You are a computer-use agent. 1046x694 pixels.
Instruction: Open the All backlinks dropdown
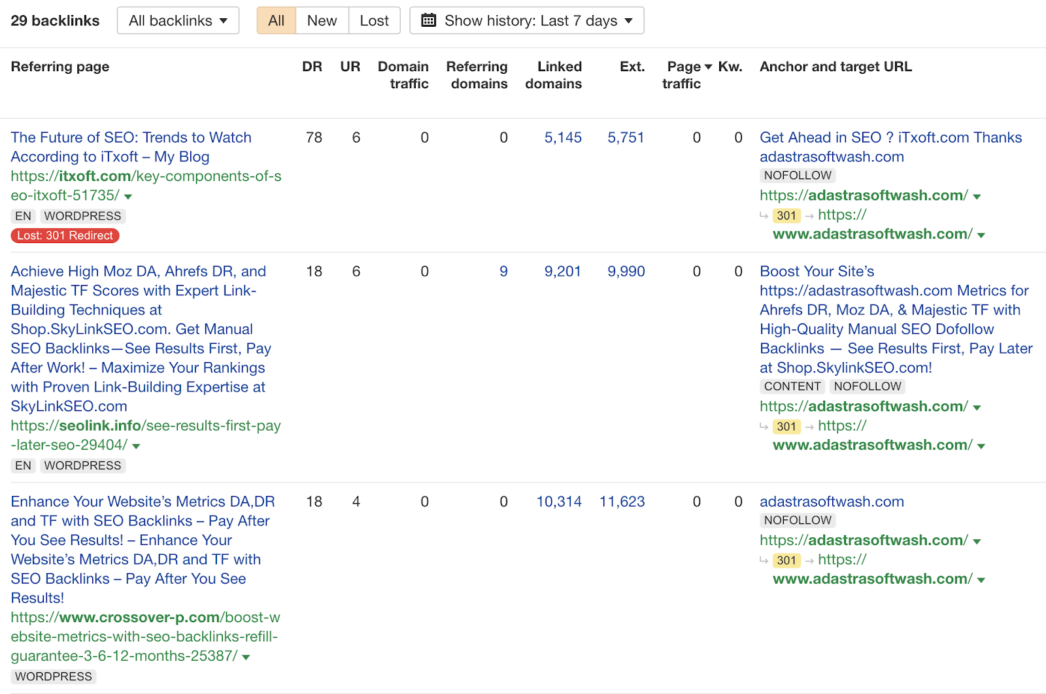pos(178,20)
